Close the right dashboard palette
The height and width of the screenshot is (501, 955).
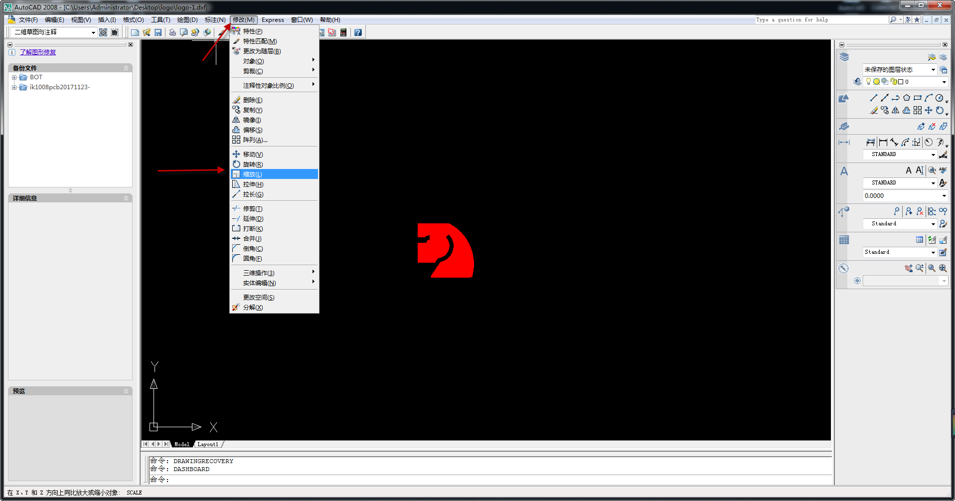point(945,44)
